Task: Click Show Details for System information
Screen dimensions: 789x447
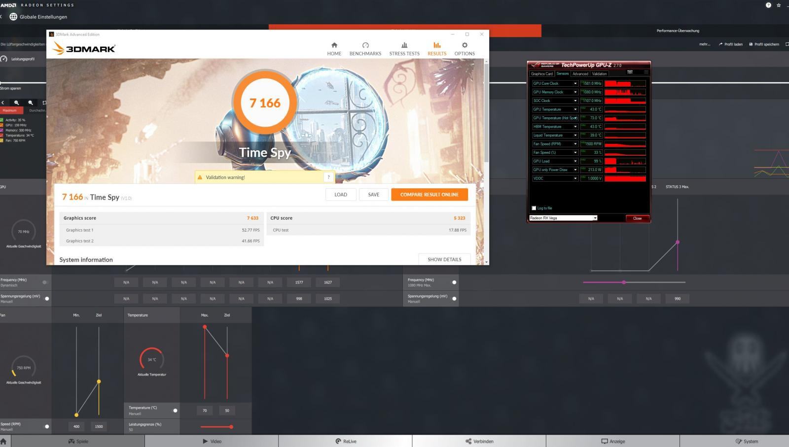Action: [x=444, y=259]
